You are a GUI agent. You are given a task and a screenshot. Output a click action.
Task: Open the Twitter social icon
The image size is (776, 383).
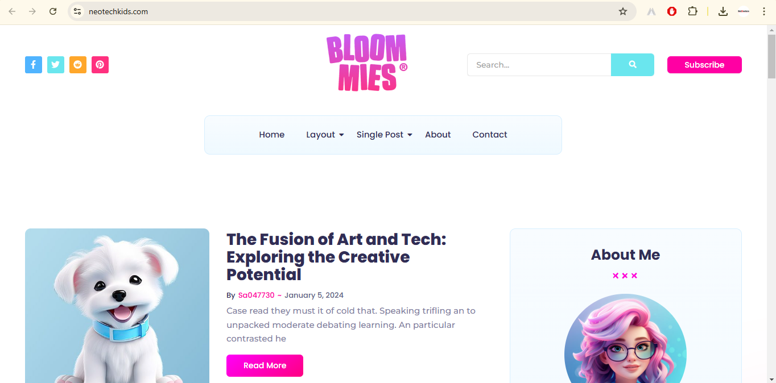point(56,65)
